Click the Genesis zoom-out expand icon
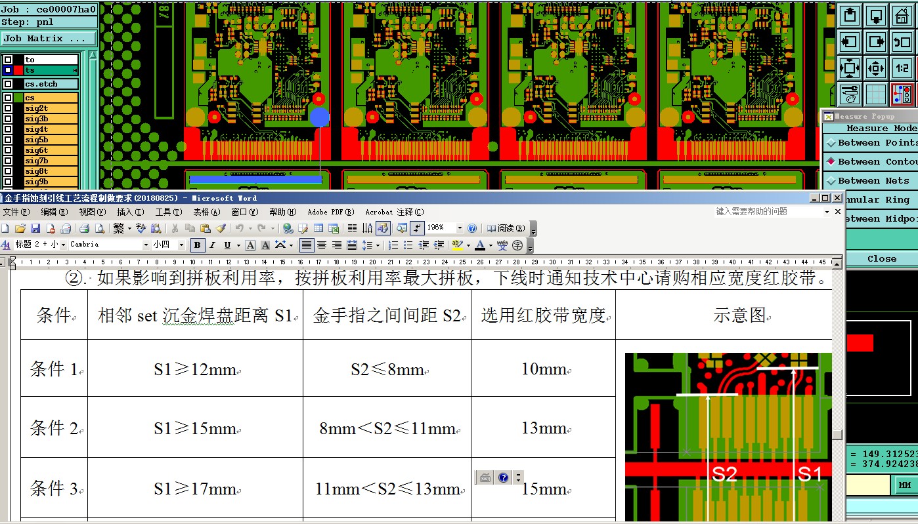The height and width of the screenshot is (524, 918). 850,68
